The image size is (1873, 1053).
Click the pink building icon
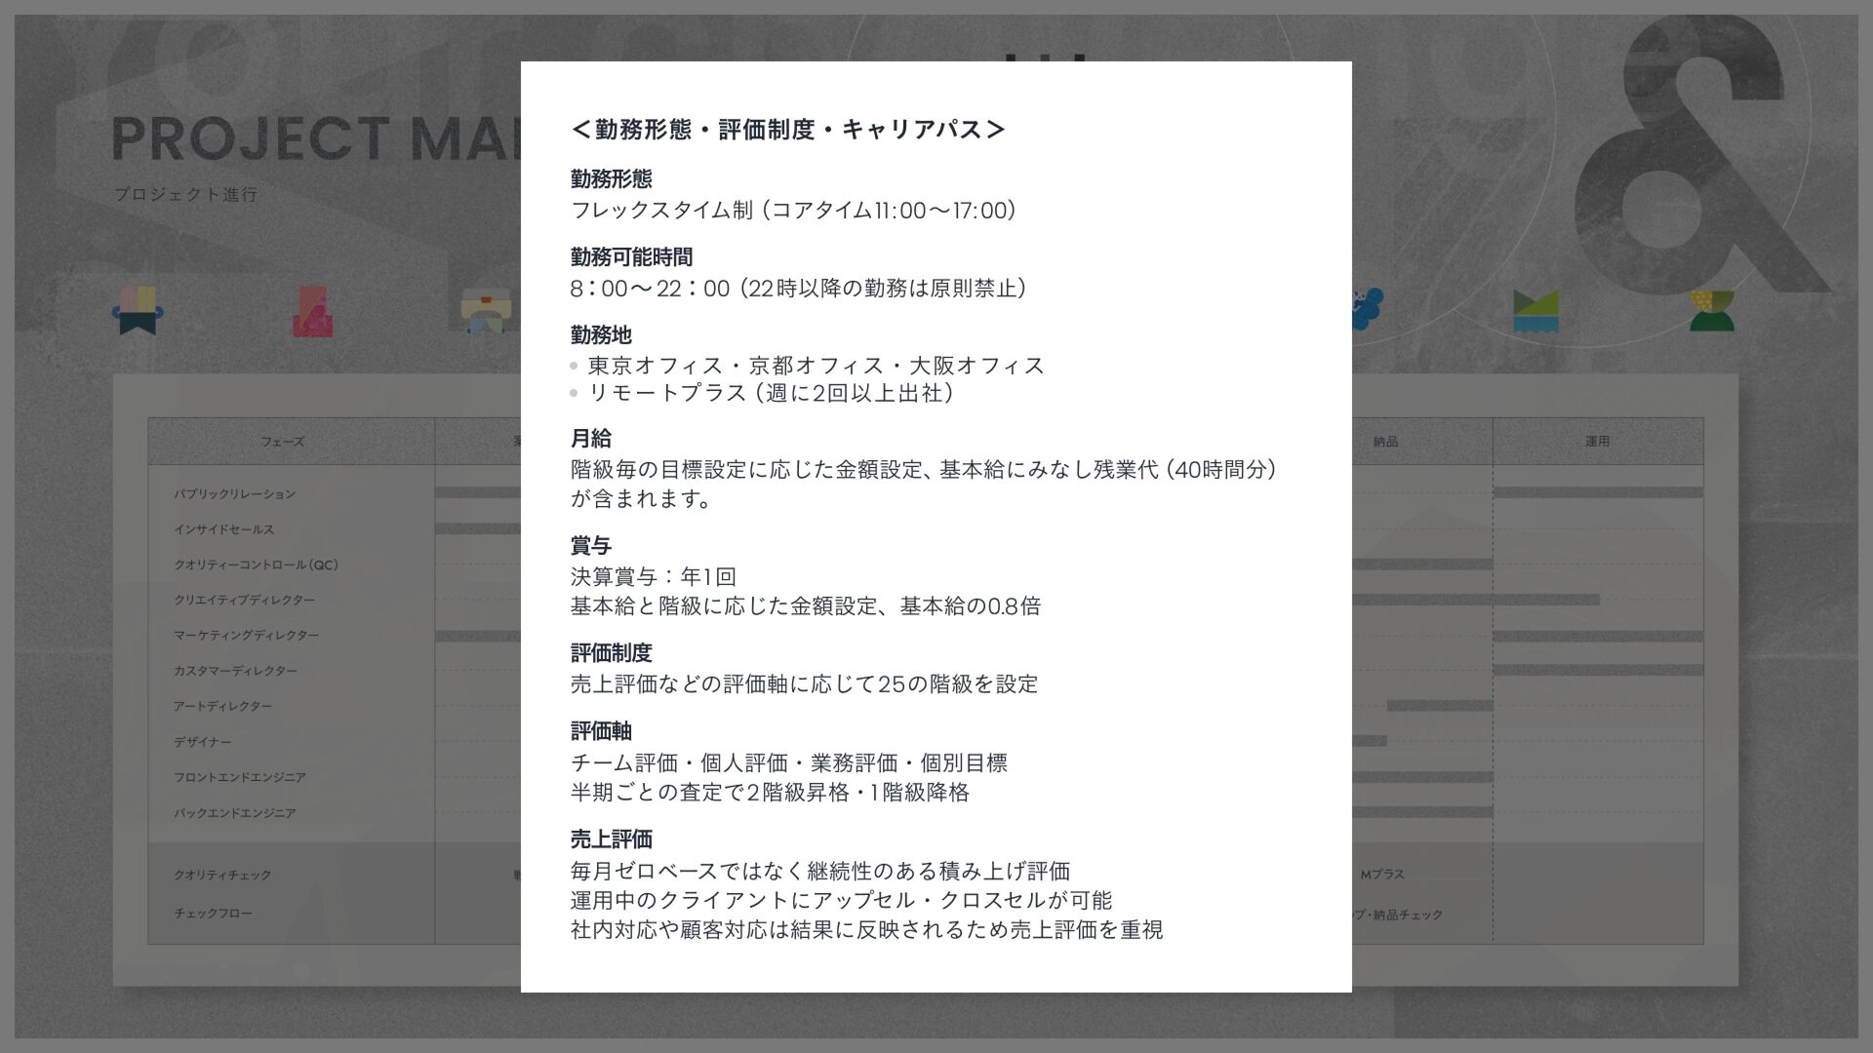tap(312, 312)
